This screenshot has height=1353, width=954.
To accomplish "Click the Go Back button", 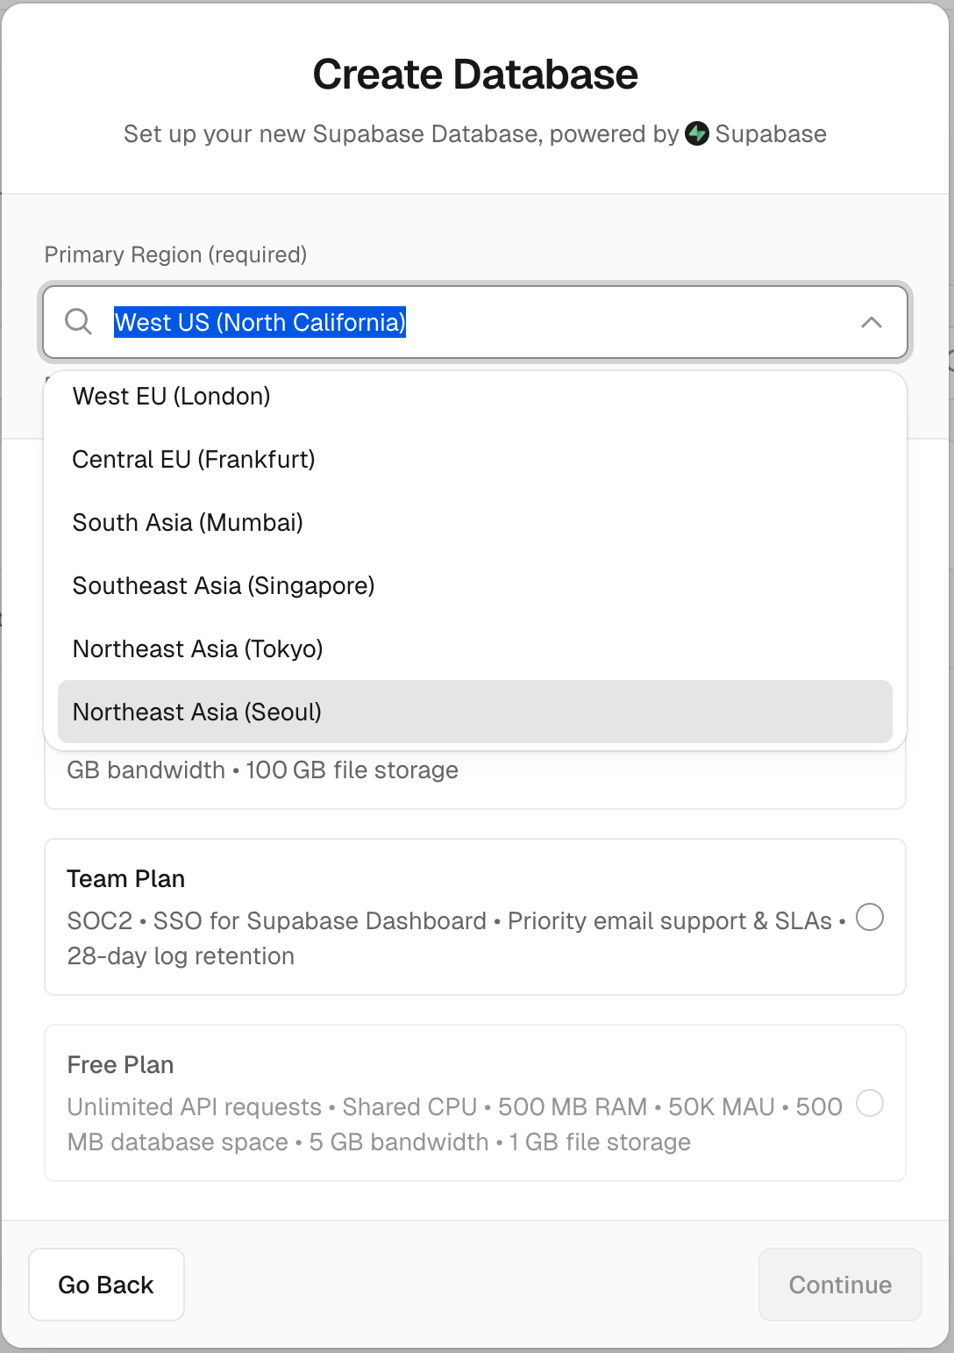I will click(x=106, y=1285).
